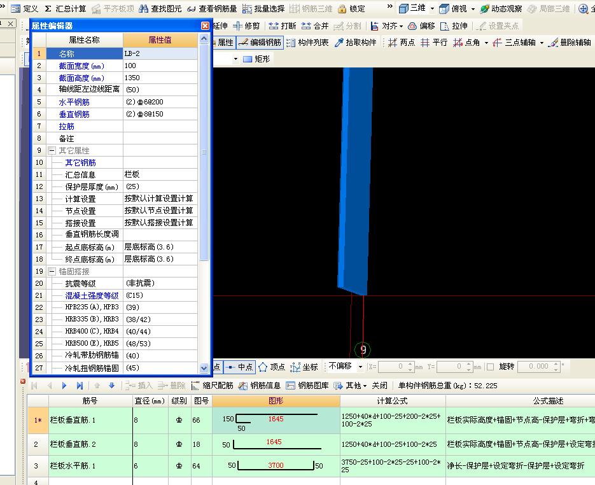Image resolution: width=595 pixels, height=485 pixels.
Task: Open 钢筋图库 rebar library
Action: coord(307,386)
